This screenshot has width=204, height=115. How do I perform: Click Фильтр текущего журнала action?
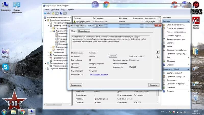(176, 39)
